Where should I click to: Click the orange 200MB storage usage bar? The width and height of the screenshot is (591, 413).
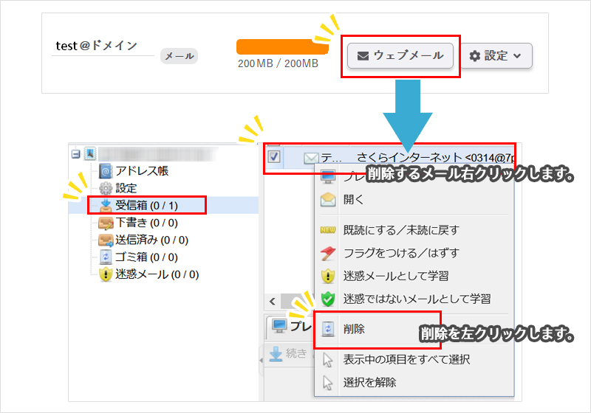(282, 46)
